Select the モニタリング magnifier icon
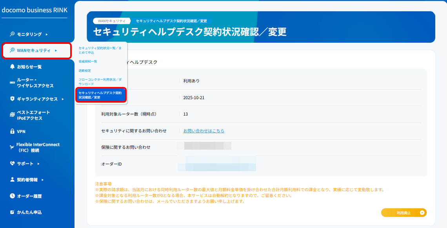The image size is (447, 228). [x=12, y=34]
